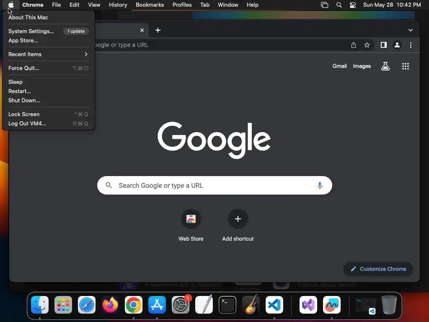Choose Force Quit option
This screenshot has width=429, height=322.
(23, 68)
